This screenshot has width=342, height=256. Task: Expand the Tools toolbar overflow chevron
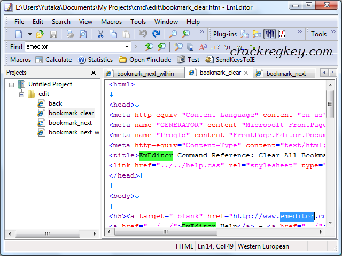click(x=333, y=32)
